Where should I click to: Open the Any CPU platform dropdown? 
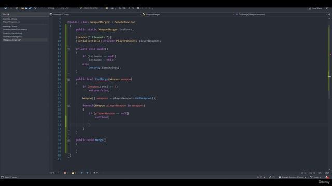tap(69, 8)
